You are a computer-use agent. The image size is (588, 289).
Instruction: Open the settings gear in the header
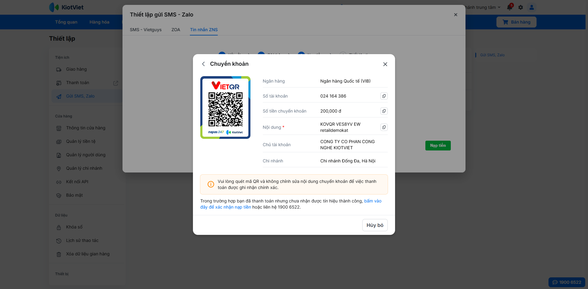tap(521, 7)
